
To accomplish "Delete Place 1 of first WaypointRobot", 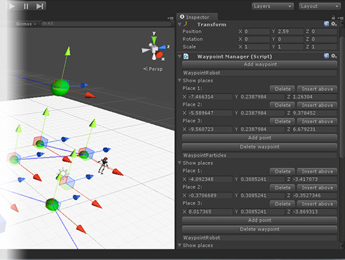I will coord(282,89).
